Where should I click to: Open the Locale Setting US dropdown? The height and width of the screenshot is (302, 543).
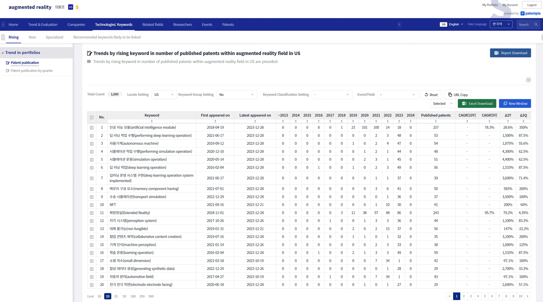pos(164,94)
